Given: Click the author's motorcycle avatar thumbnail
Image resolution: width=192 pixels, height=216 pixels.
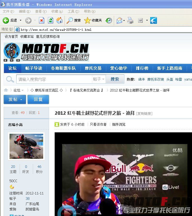Looking at the screenshot, I should [26, 146].
